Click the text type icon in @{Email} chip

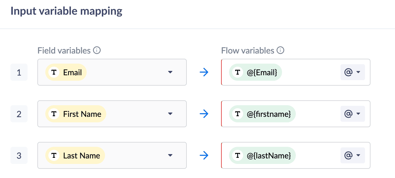point(238,72)
